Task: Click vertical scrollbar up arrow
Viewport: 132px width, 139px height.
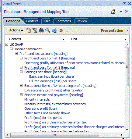Action: click(x=127, y=45)
